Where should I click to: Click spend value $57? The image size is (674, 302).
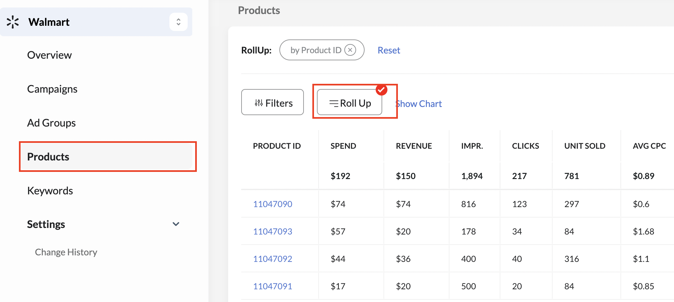click(338, 232)
